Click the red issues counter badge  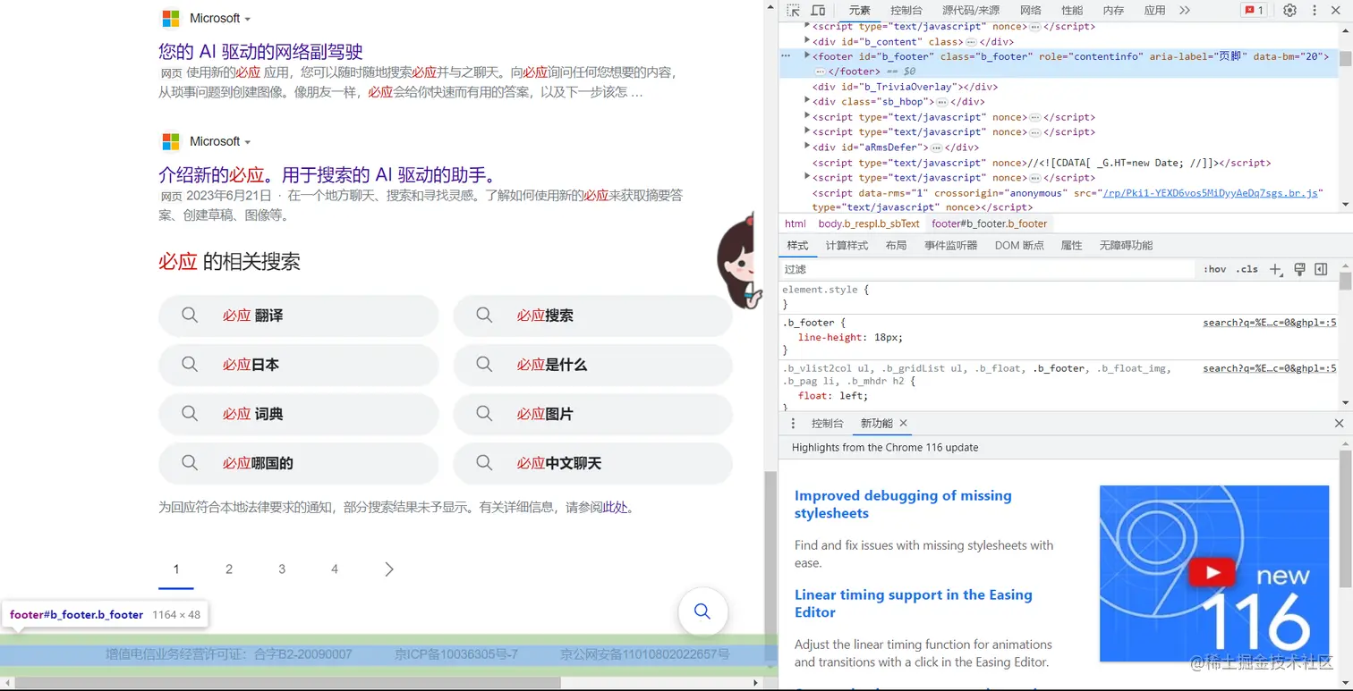(1254, 11)
